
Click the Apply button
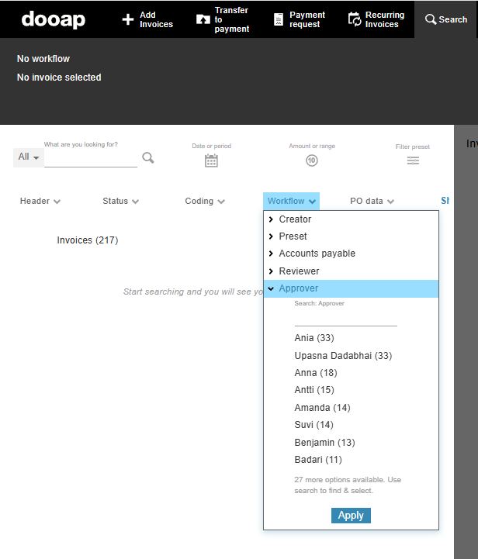tap(351, 516)
